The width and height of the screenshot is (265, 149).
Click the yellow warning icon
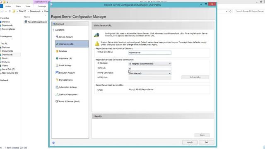[97, 43]
